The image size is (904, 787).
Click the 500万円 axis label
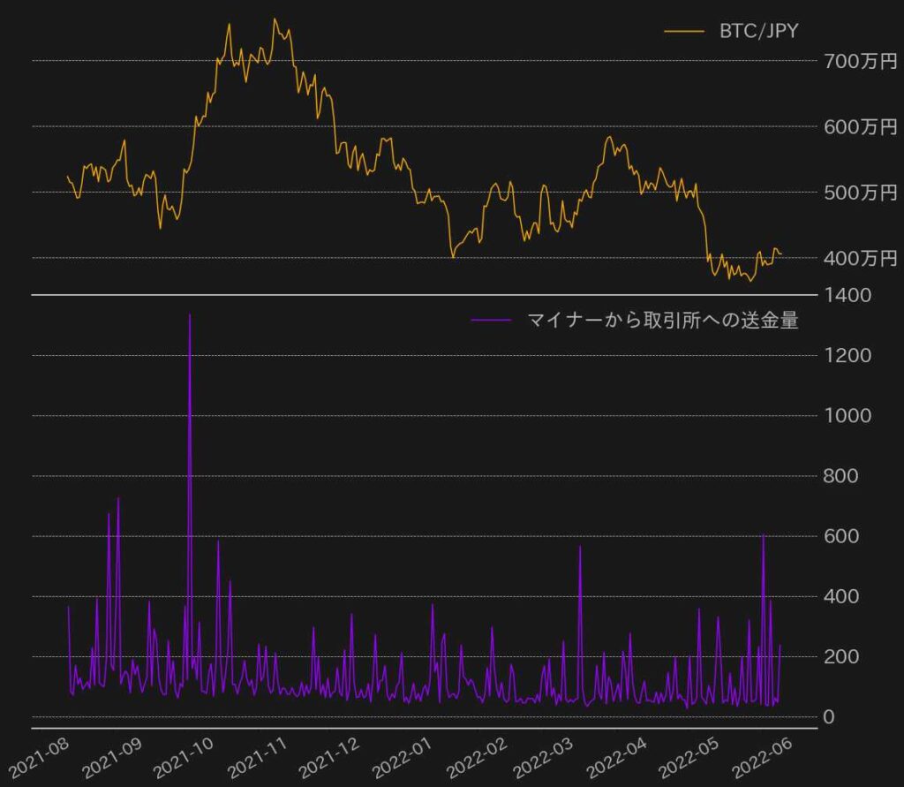[860, 193]
